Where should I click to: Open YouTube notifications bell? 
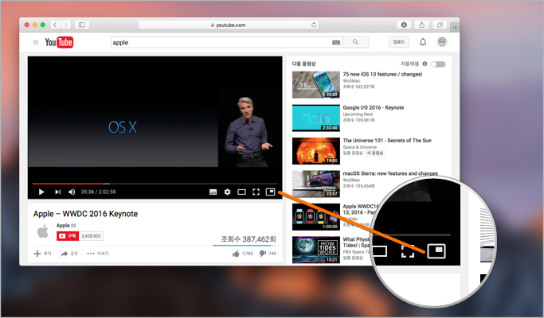pos(423,42)
